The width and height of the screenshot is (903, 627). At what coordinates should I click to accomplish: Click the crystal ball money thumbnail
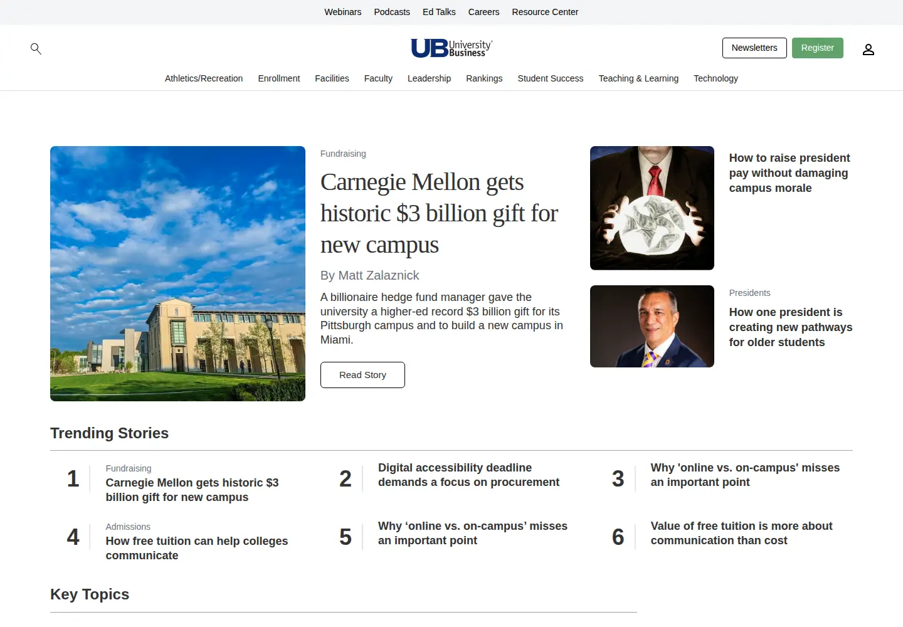[x=652, y=208]
